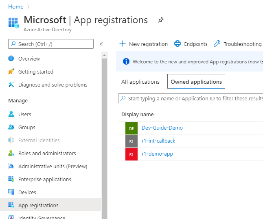
Task: Click the info icon in the welcome banner
Action: (x=126, y=61)
